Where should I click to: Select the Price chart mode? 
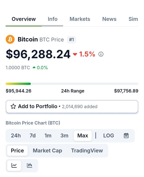17,150
